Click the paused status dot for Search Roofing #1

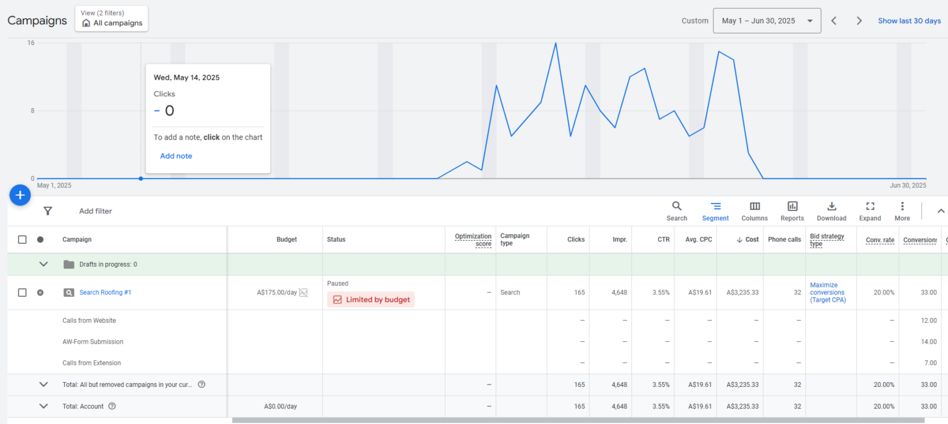point(40,293)
